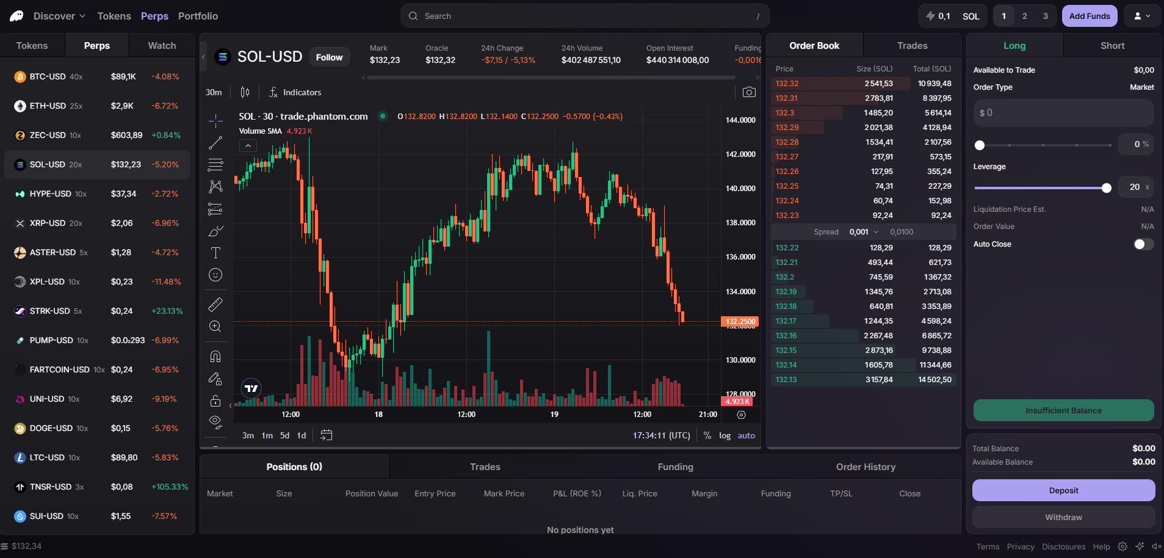Expand the Discover menu dropdown
This screenshot has height=558, width=1164.
point(59,16)
